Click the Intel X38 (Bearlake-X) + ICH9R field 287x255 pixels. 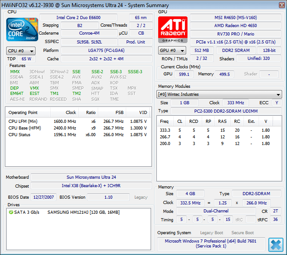[x=91, y=185]
